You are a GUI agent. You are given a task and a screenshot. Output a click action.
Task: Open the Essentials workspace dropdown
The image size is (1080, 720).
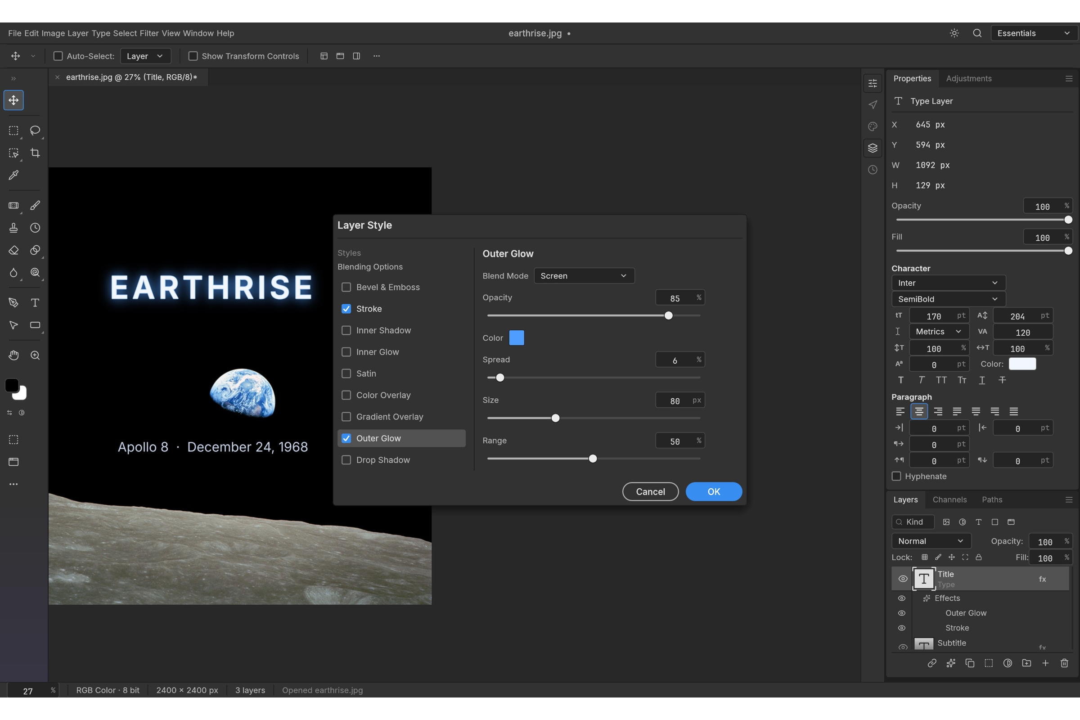1034,33
